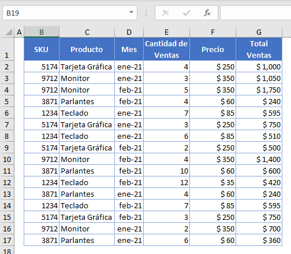291x254 pixels.
Task: Select column B header
Action: (x=42, y=32)
